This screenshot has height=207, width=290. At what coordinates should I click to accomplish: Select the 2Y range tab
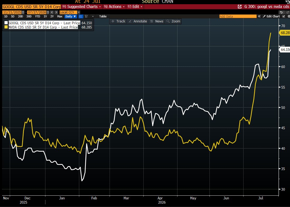(52, 16)
